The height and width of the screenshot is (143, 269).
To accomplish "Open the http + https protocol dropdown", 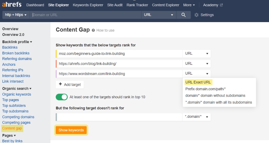I will (x=16, y=15).
